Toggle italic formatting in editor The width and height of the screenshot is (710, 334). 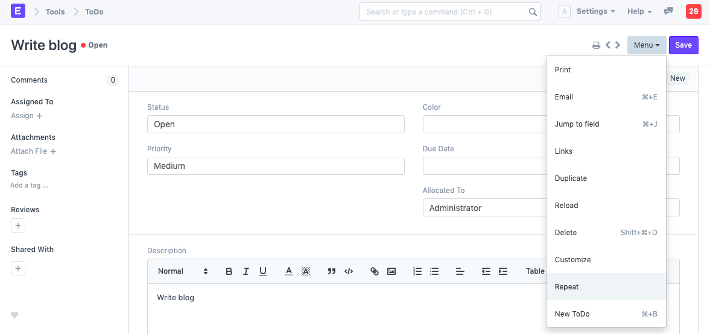246,271
